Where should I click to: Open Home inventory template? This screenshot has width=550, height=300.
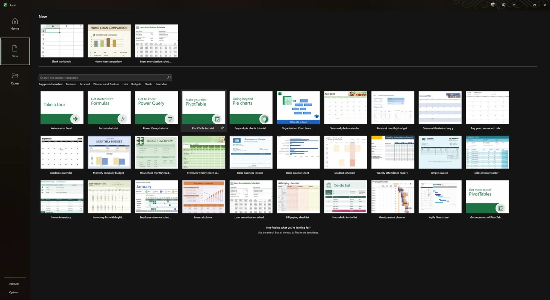point(62,200)
